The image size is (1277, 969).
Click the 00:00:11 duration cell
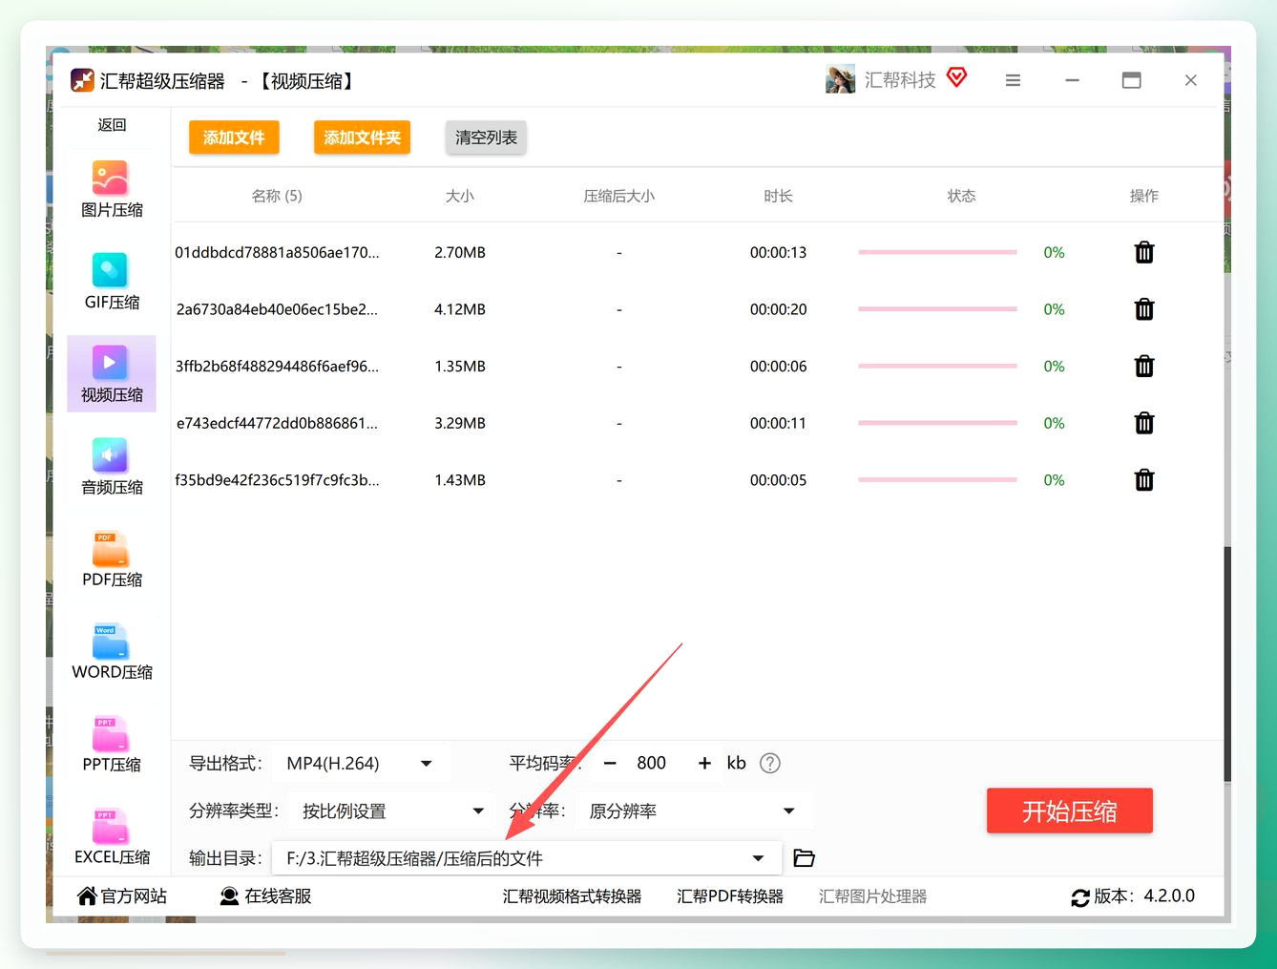coord(778,423)
